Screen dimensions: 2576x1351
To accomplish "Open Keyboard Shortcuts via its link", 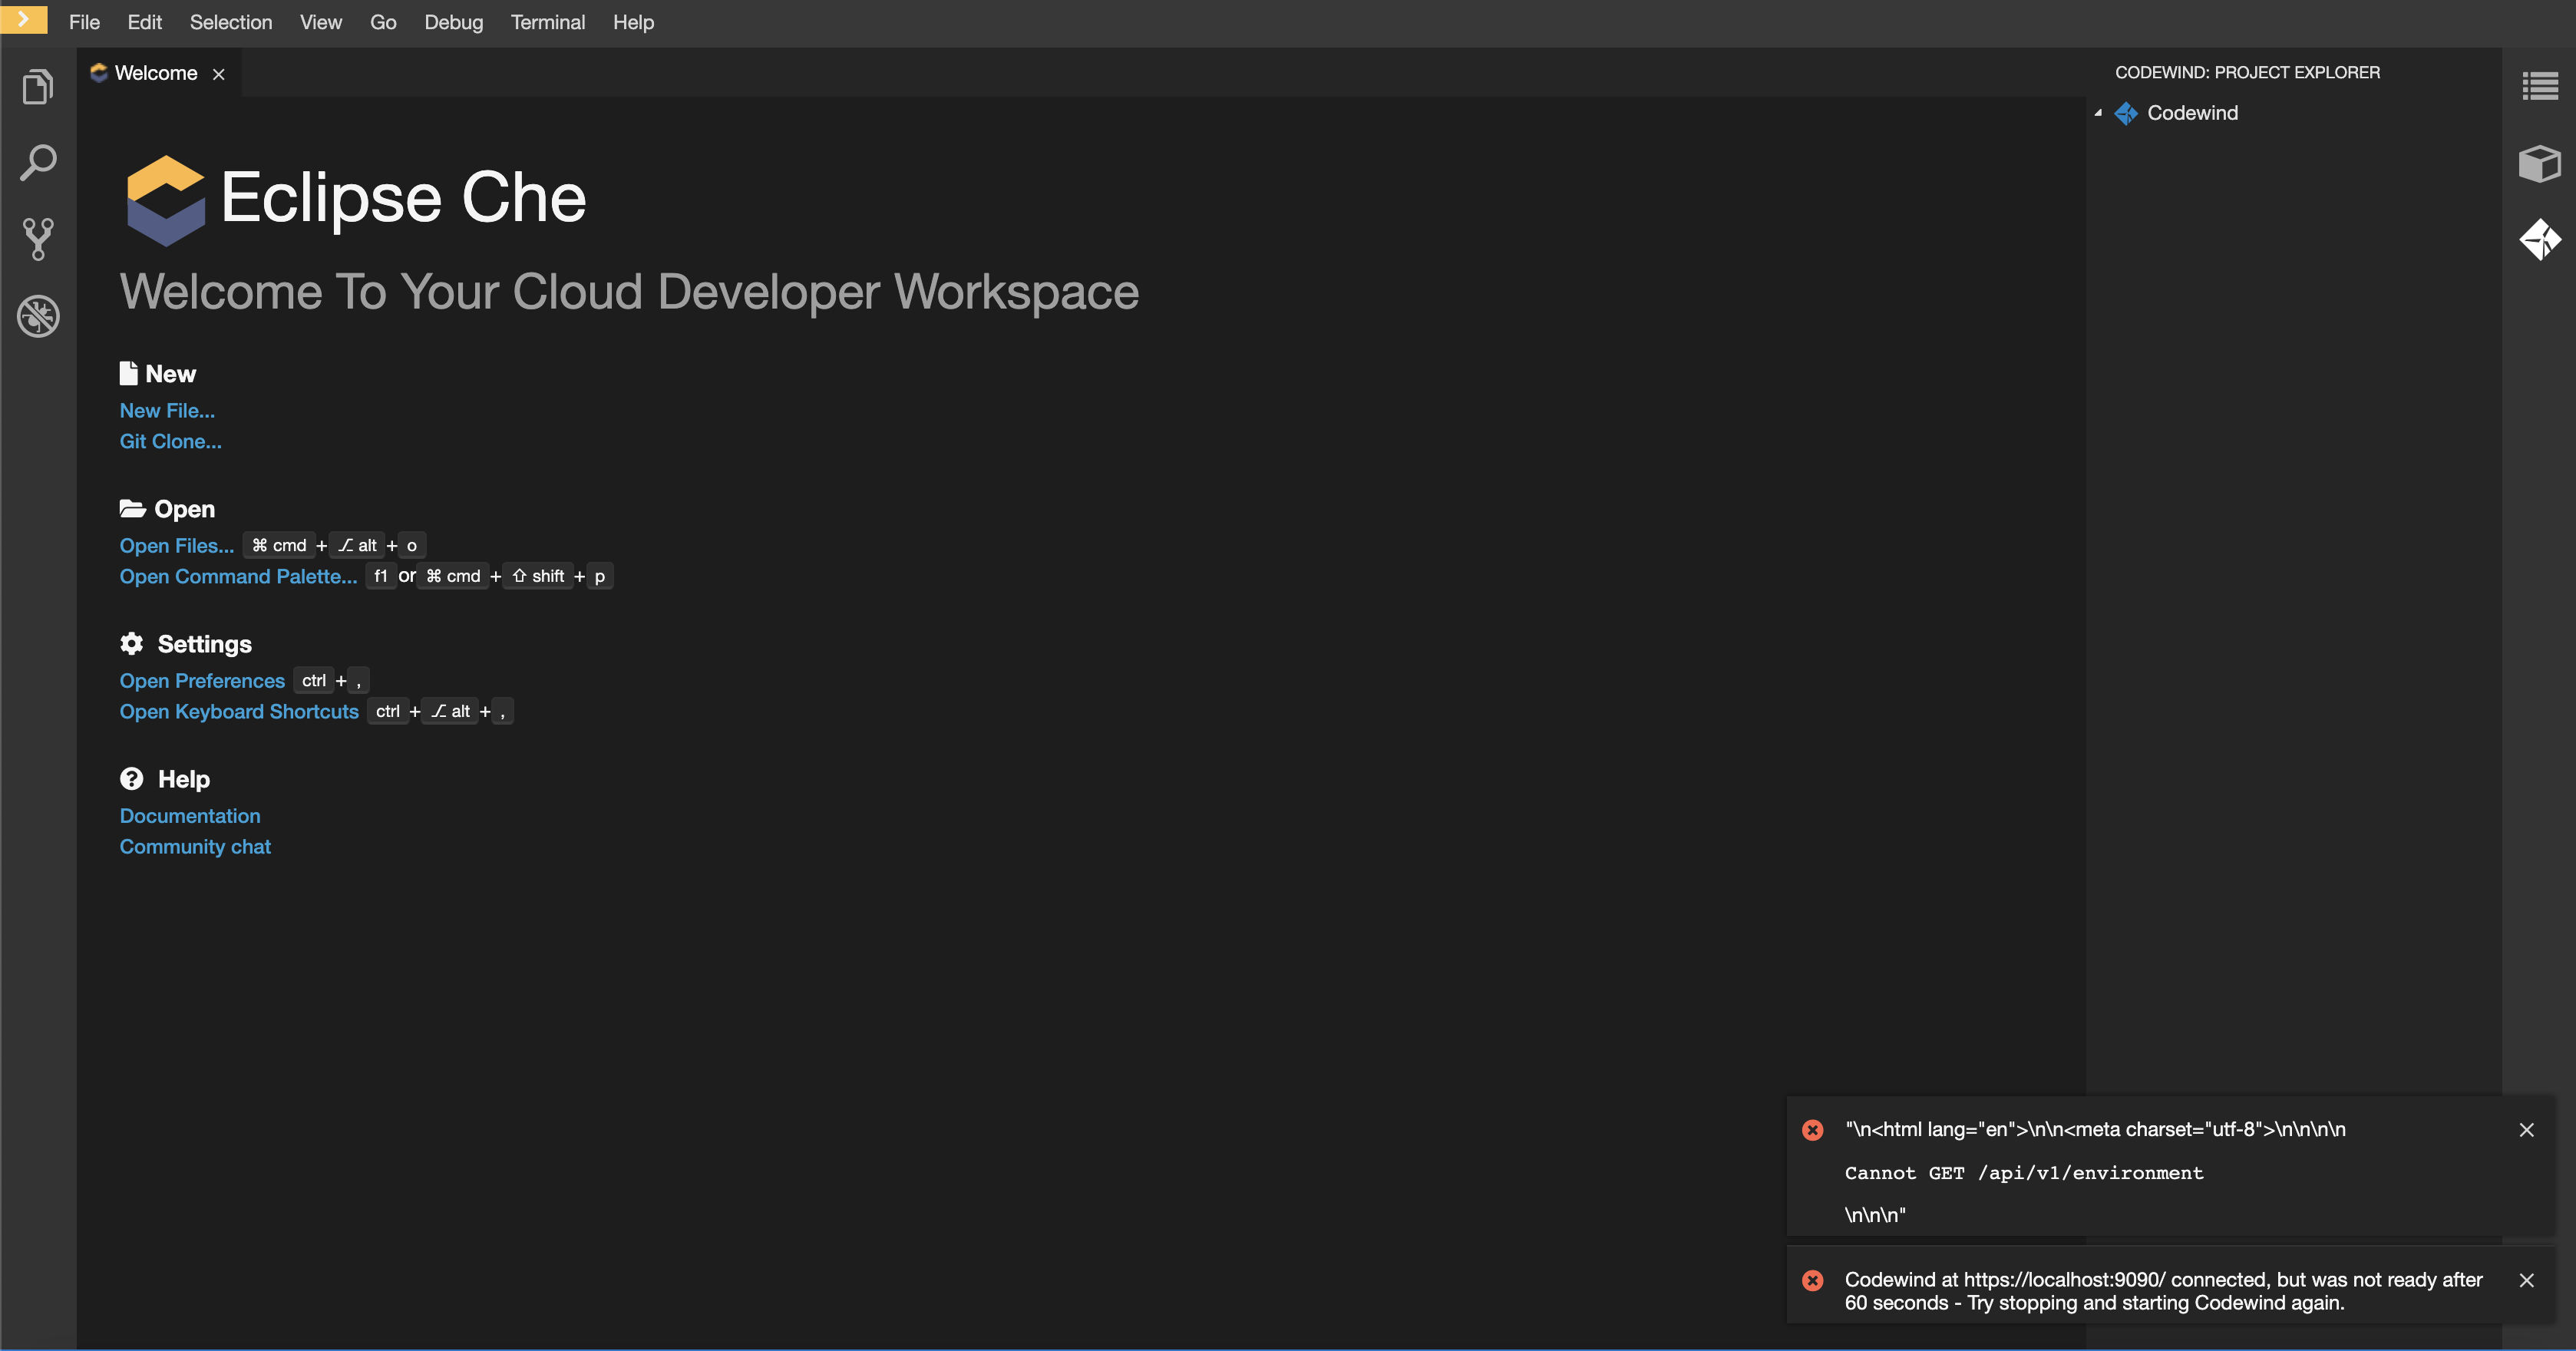I will point(238,711).
